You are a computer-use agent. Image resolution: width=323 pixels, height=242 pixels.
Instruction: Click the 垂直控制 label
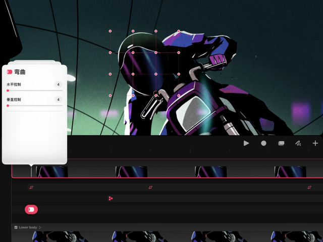pos(14,100)
